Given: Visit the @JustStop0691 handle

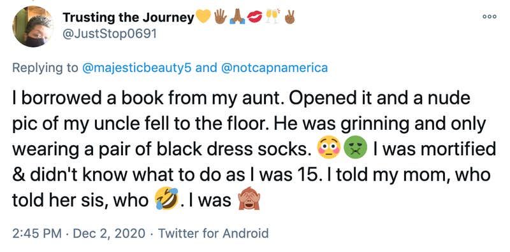Looking at the screenshot, I should coord(109,34).
